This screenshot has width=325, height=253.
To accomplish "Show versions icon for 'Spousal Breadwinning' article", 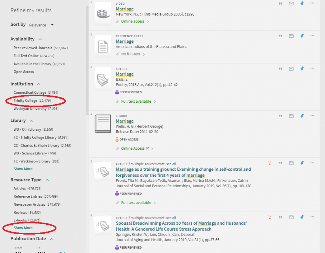I will click(x=270, y=217).
